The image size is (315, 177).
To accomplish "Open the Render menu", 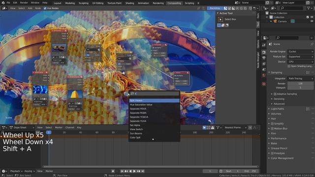I will (24, 3).
